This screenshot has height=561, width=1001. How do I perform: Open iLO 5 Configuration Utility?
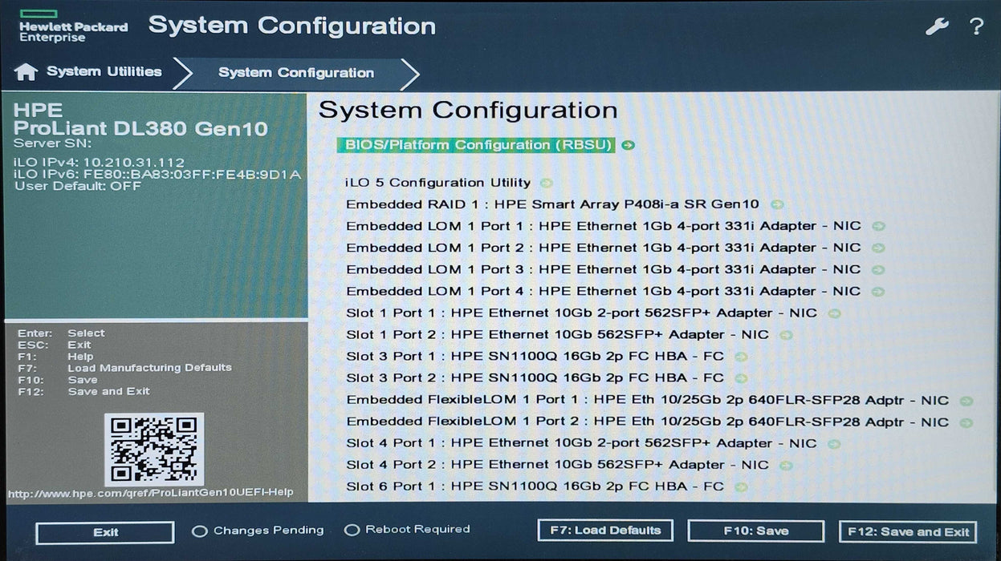tap(438, 183)
